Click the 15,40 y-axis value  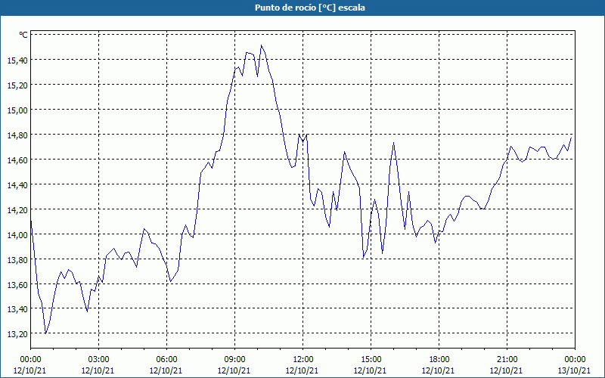coord(17,60)
